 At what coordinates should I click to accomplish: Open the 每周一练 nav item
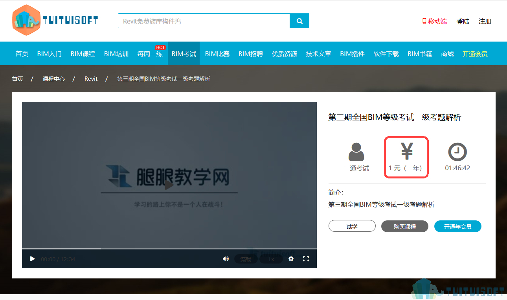tap(150, 54)
